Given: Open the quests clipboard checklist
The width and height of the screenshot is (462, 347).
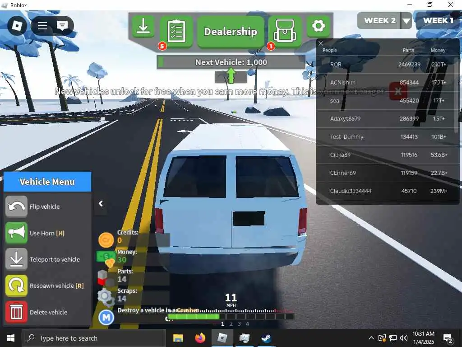Looking at the screenshot, I should [x=176, y=31].
